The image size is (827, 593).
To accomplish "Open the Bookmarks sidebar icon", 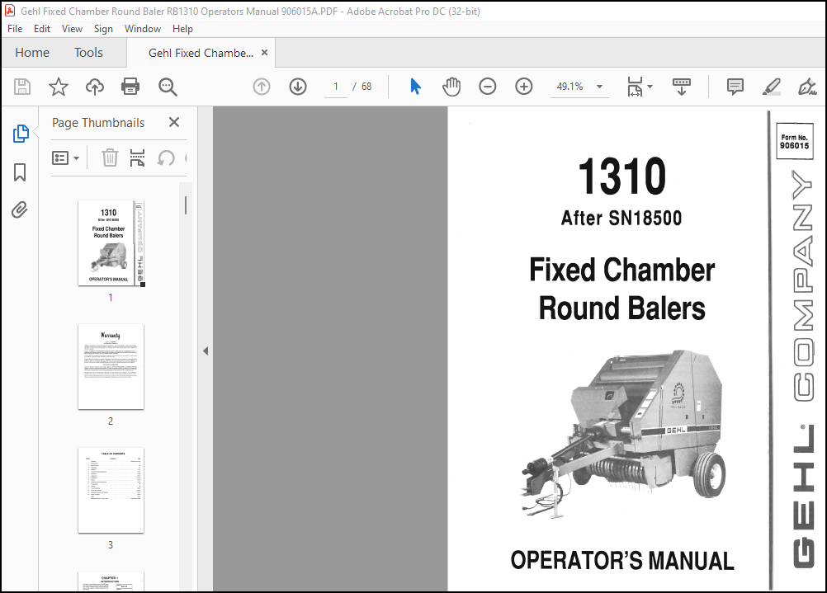I will tap(20, 172).
